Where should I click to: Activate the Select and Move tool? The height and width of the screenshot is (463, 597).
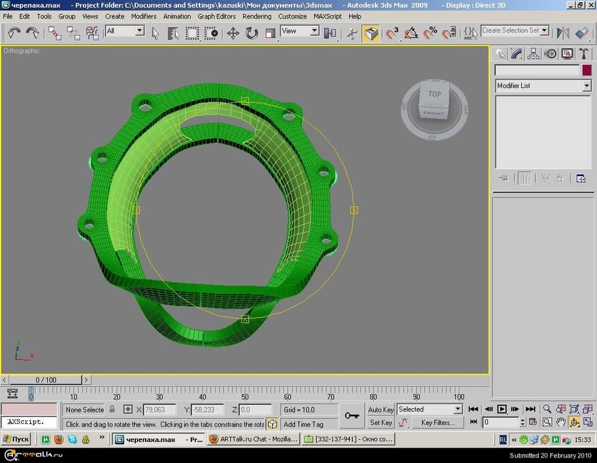(x=233, y=33)
